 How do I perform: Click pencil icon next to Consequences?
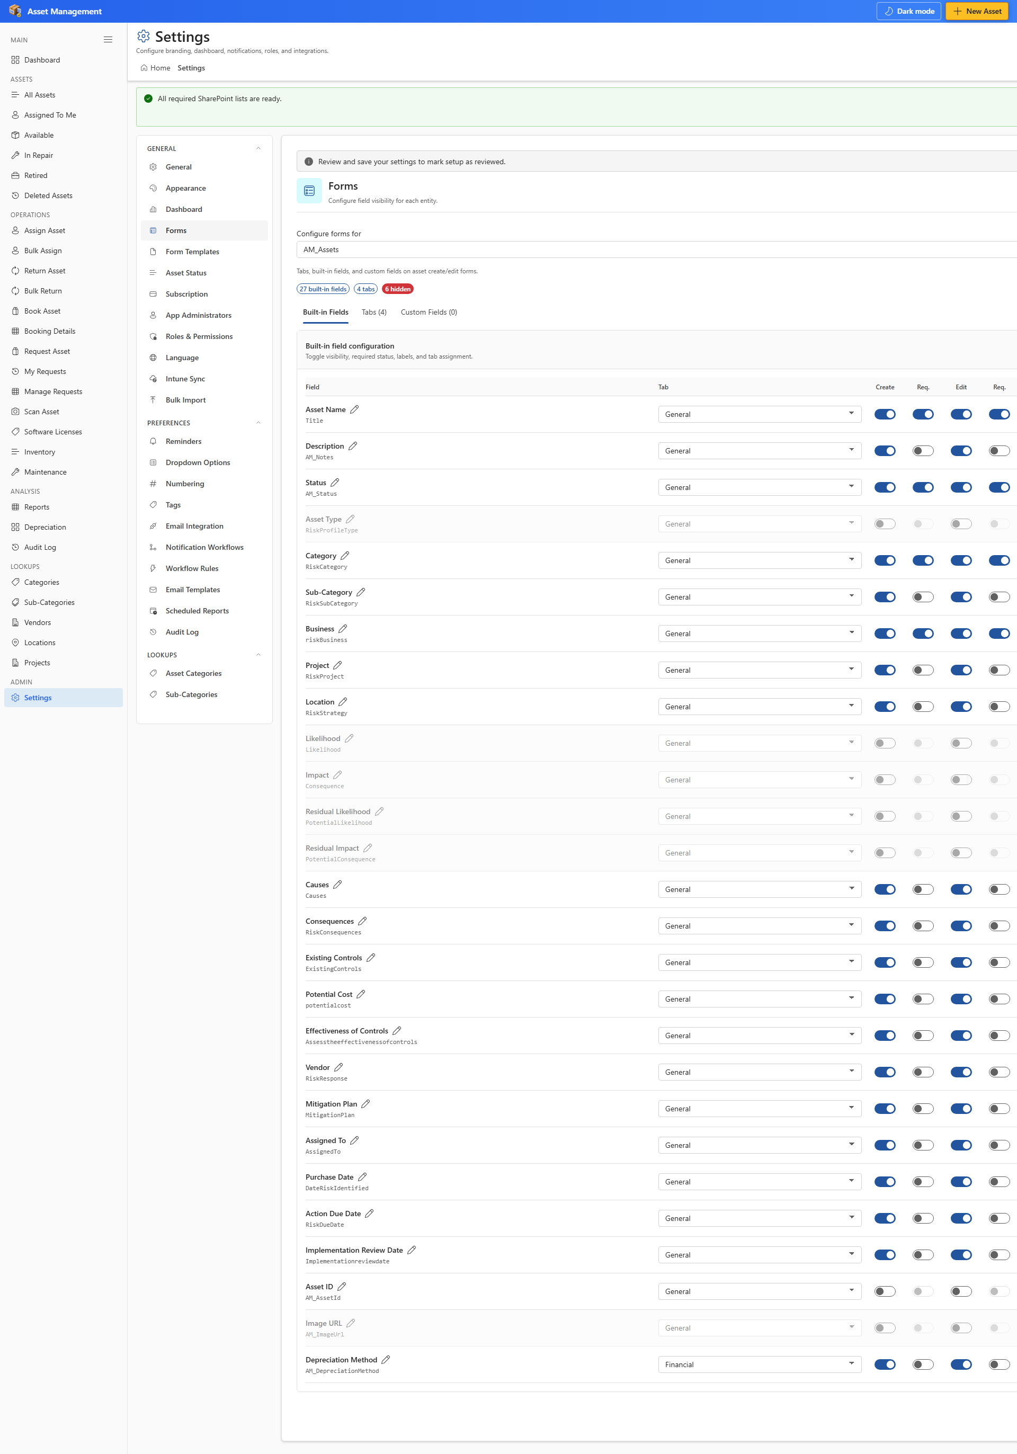(x=362, y=921)
